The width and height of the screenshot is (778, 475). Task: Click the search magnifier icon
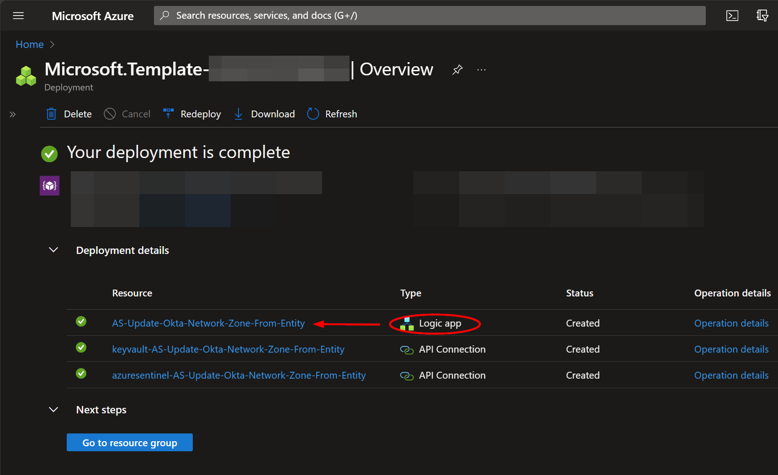pos(165,16)
